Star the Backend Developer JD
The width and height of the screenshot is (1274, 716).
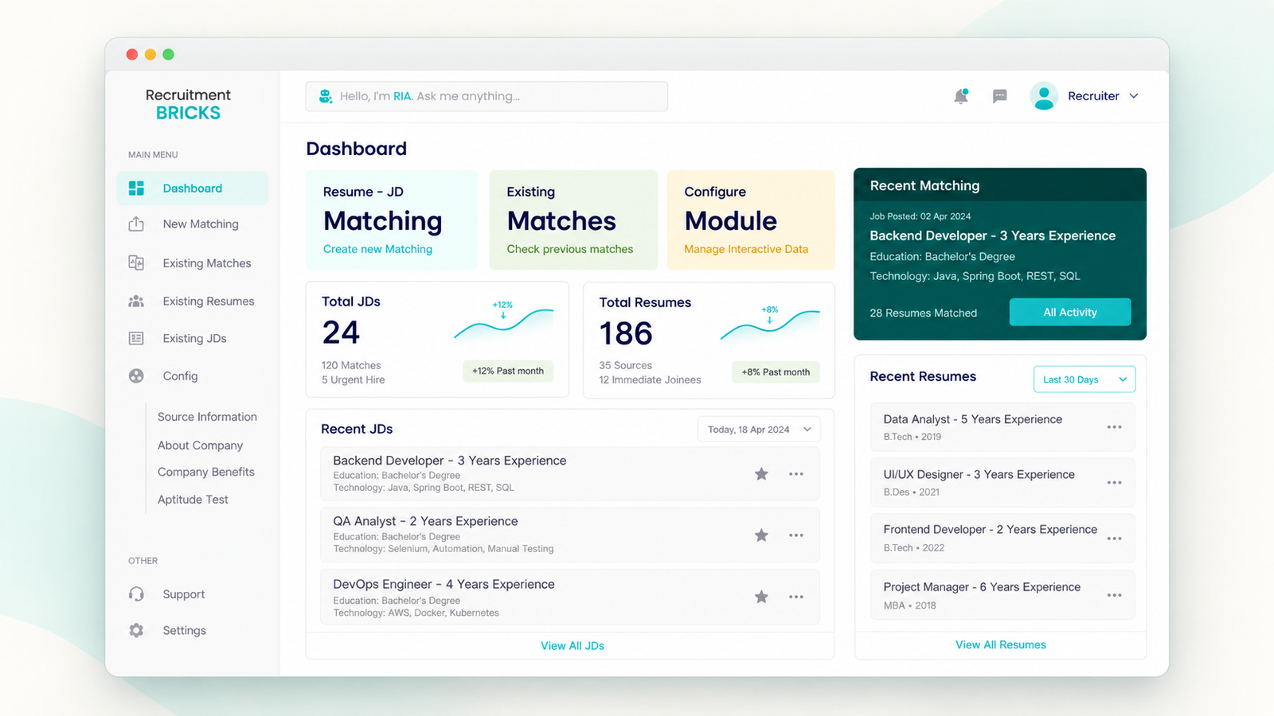pos(761,474)
